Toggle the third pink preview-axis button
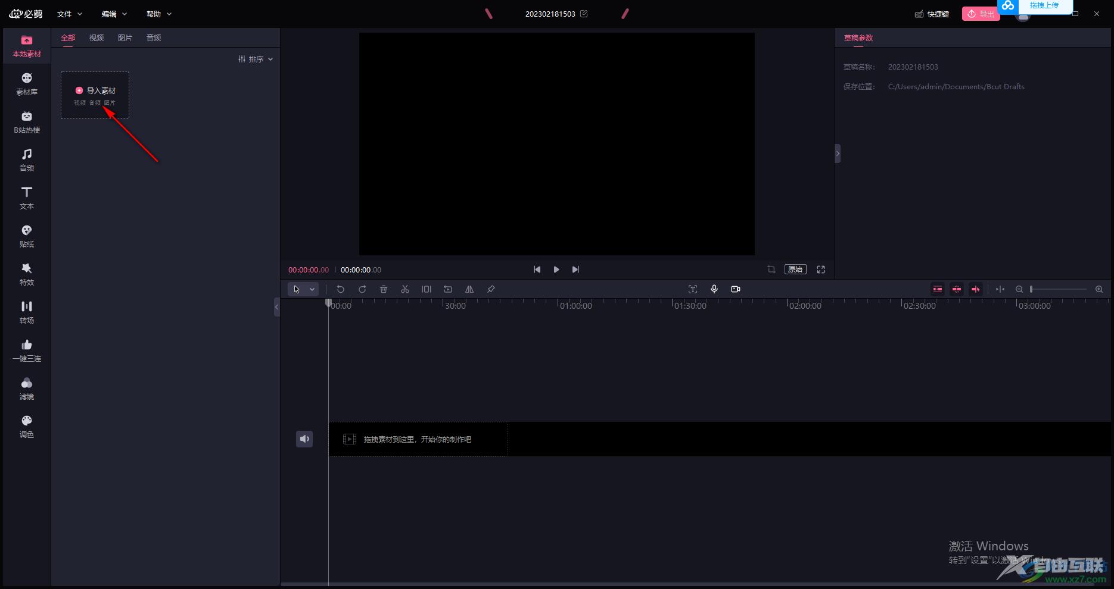 click(x=976, y=289)
